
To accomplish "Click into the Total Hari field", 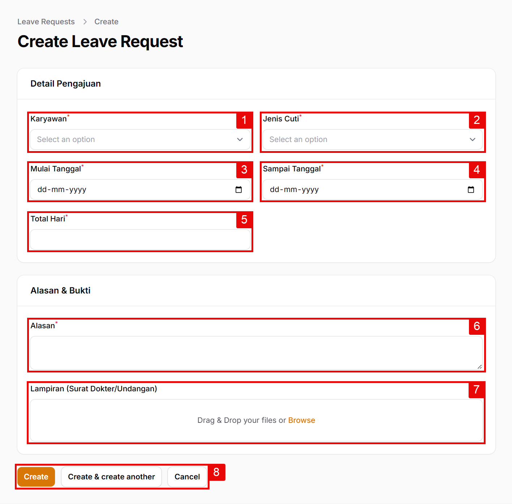I will pyautogui.click(x=140, y=239).
